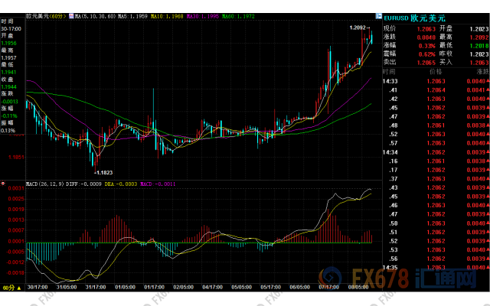Screen dimensions: 490x306
Task: Click the 14:34 row in tick list
Action: 390,151
